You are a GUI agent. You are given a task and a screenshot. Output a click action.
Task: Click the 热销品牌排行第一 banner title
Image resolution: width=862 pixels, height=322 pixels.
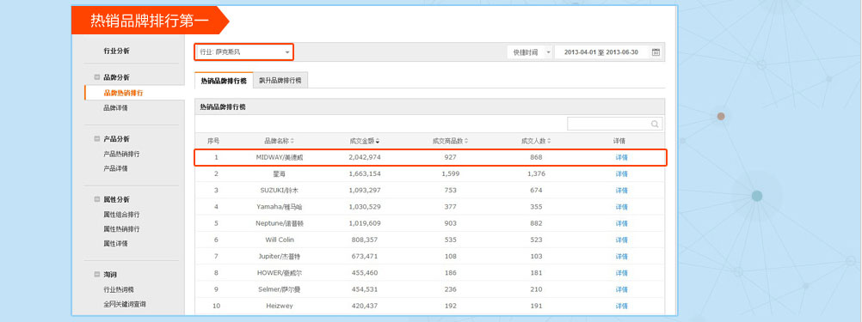click(150, 21)
